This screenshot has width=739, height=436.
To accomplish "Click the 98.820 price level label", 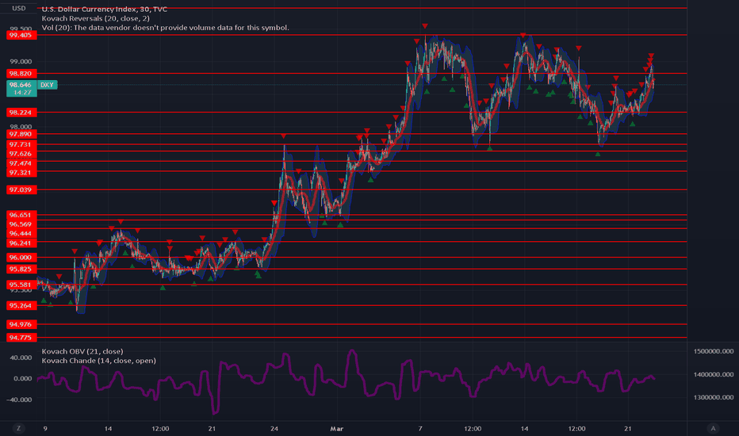I will click(x=21, y=74).
